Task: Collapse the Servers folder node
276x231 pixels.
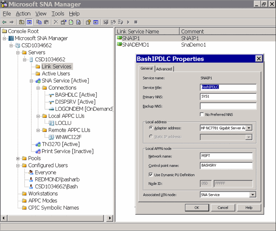Action: pos(18,53)
